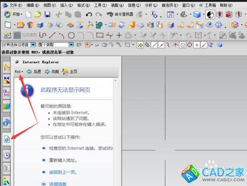This screenshot has height=186, width=247.
Task: Open the 分析 (Analysis) menu
Action: coord(151,5)
